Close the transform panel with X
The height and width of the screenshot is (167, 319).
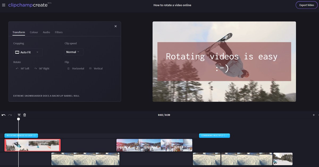click(x=116, y=26)
